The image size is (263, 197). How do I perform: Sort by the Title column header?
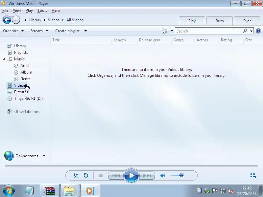[81, 40]
